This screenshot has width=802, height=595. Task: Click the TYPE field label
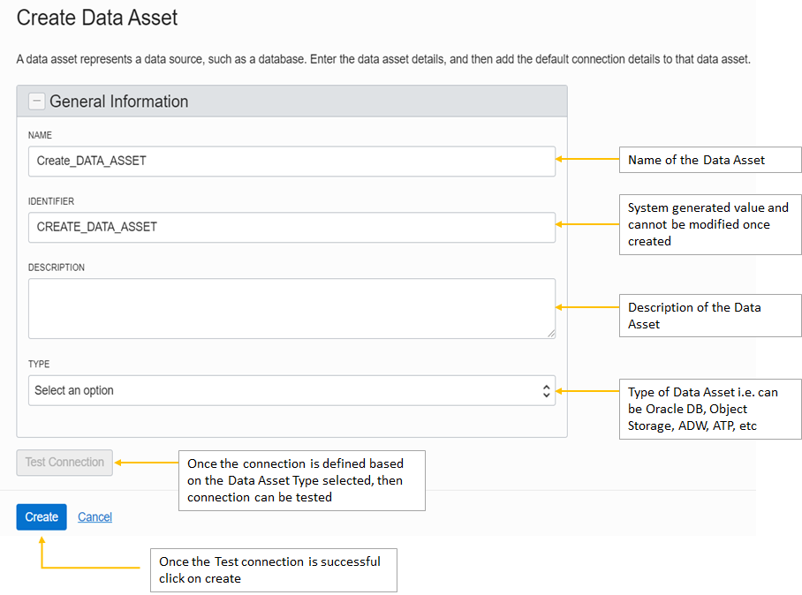tap(39, 364)
